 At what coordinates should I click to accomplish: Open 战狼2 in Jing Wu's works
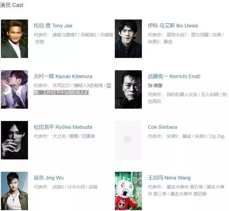[58, 187]
